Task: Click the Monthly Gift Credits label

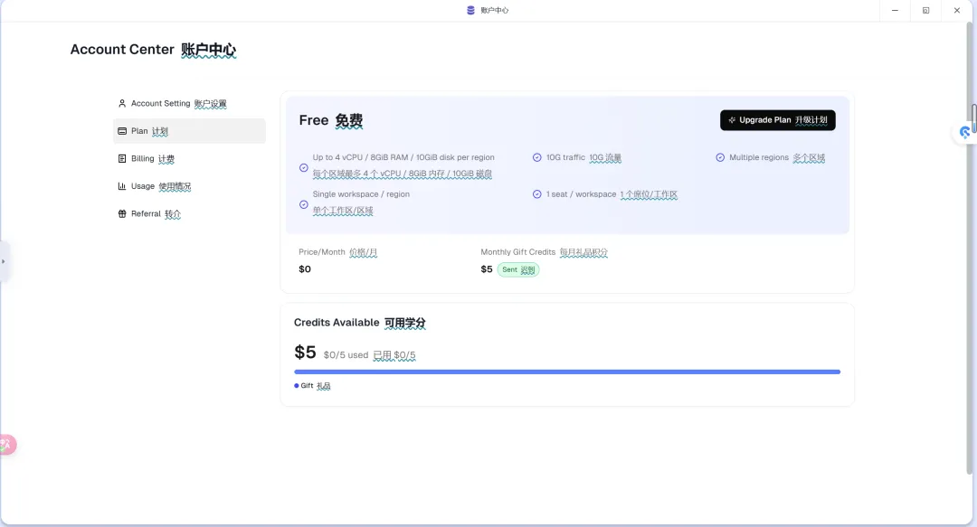Action: (544, 252)
